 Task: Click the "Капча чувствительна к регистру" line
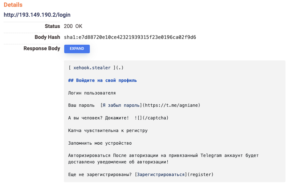tap(108, 131)
